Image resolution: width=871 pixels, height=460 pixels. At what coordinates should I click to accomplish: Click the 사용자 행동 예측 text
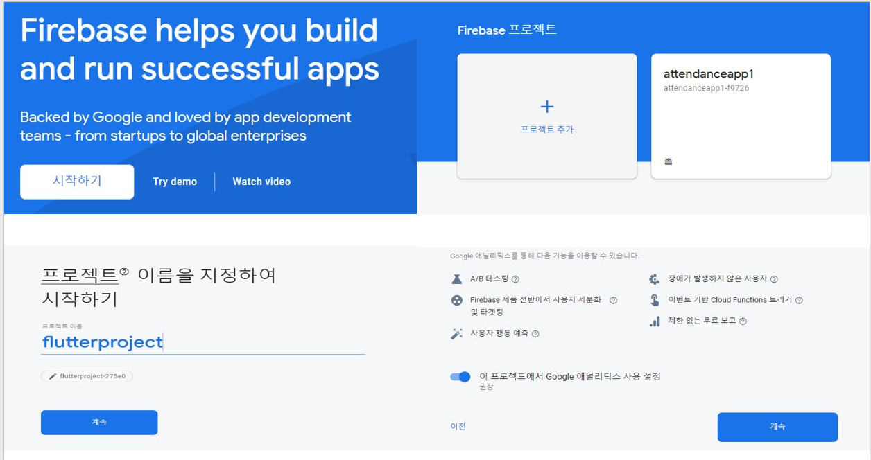[499, 333]
